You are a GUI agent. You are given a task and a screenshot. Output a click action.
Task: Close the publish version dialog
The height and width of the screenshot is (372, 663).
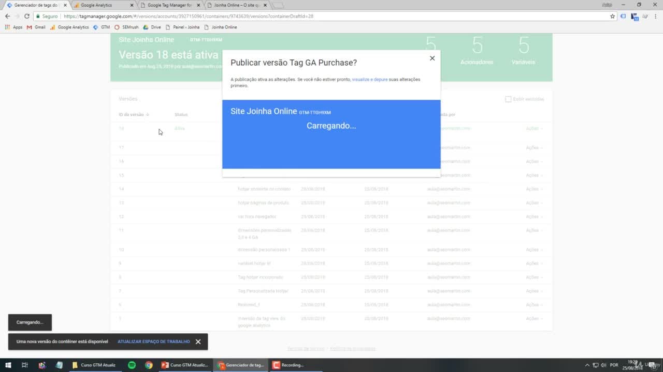[432, 58]
